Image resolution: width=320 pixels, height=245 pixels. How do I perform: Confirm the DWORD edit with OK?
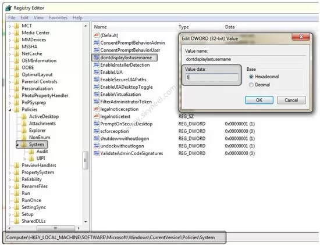click(259, 100)
